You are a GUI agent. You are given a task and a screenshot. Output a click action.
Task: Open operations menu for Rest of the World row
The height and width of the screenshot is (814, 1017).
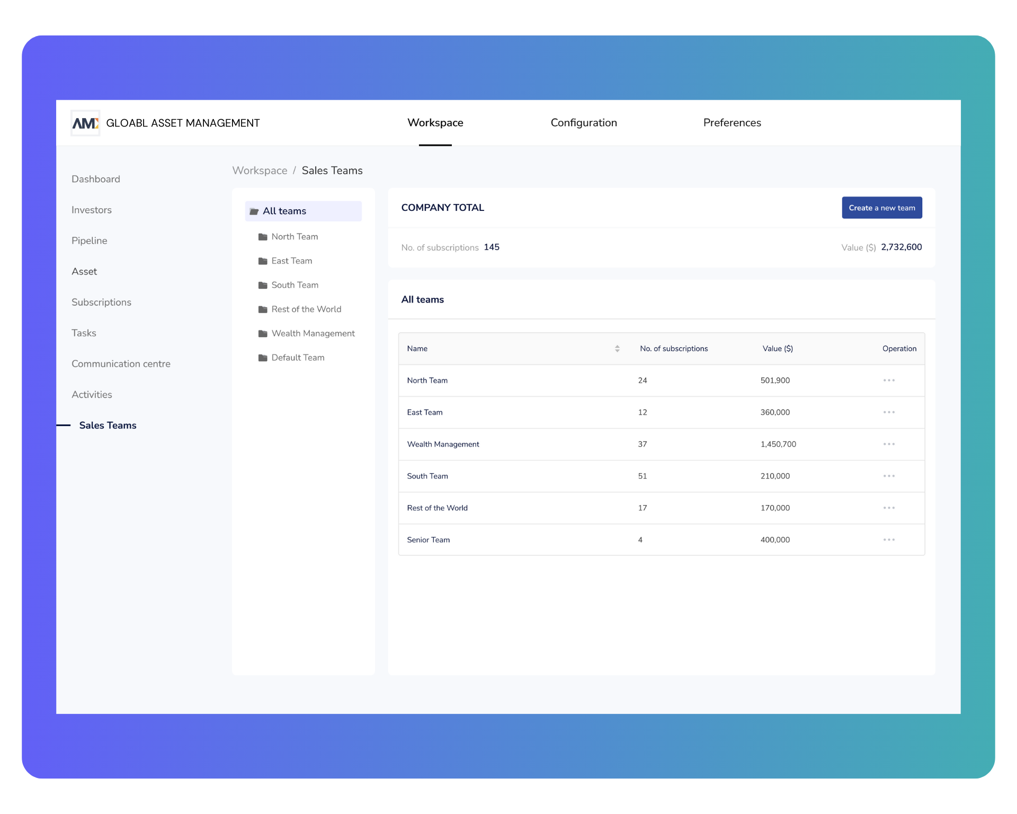[x=889, y=508]
